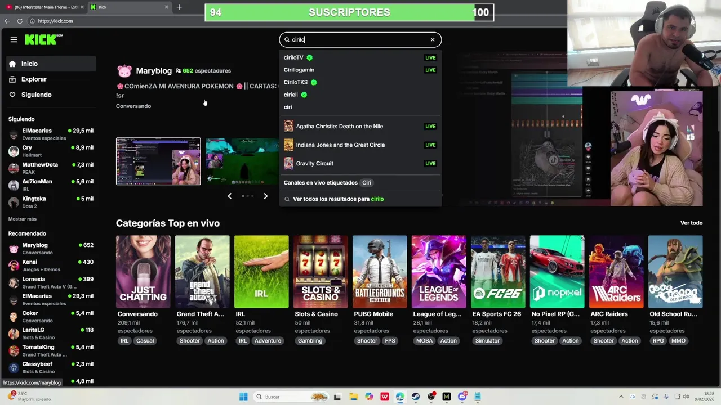Select CiriloTKS search suggestion
Image resolution: width=721 pixels, height=405 pixels.
click(360, 82)
